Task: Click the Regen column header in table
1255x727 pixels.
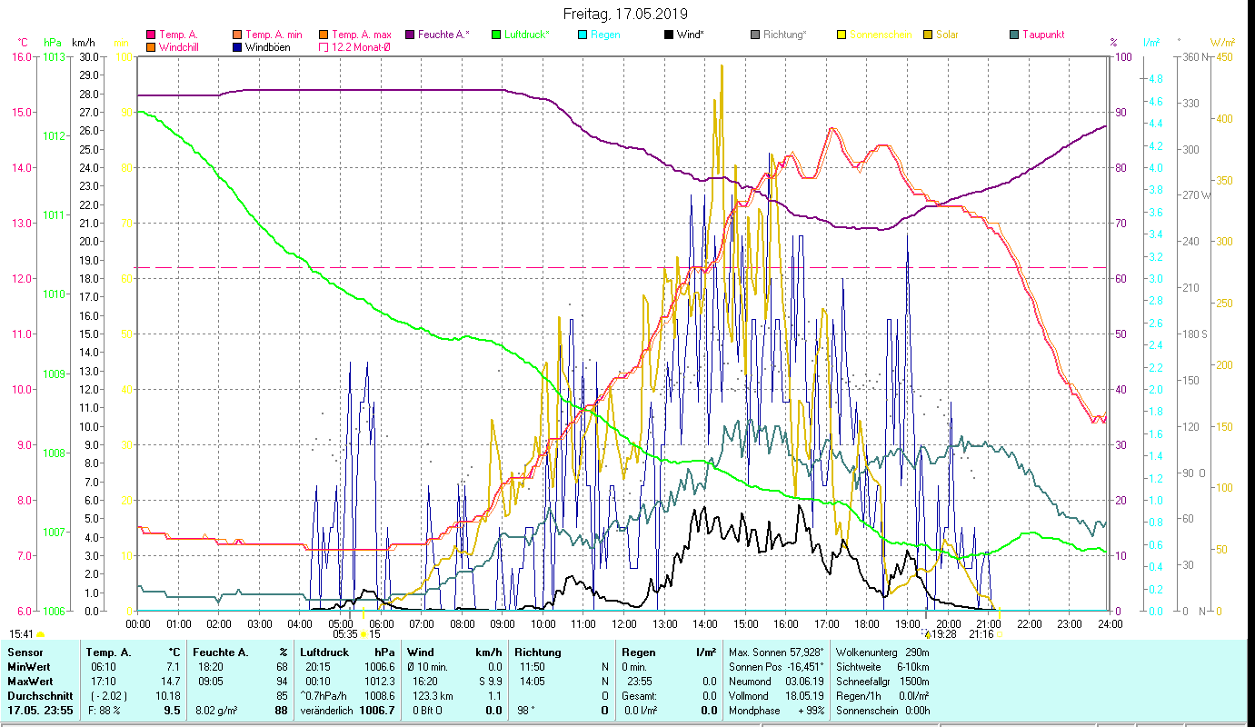Action: click(x=638, y=652)
